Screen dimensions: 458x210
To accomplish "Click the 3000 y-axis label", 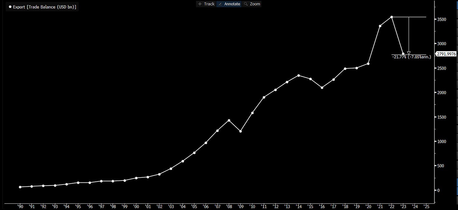I will [441, 44].
